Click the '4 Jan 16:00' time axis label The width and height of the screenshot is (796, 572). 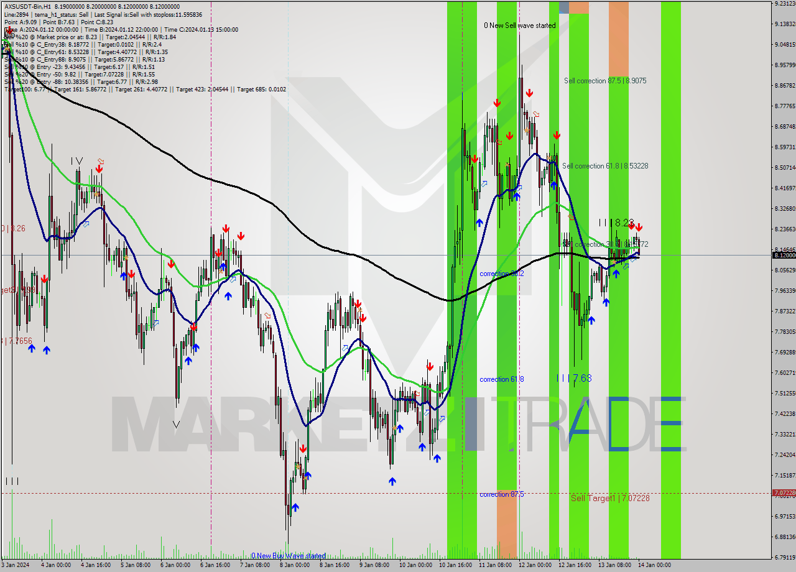pyautogui.click(x=95, y=565)
